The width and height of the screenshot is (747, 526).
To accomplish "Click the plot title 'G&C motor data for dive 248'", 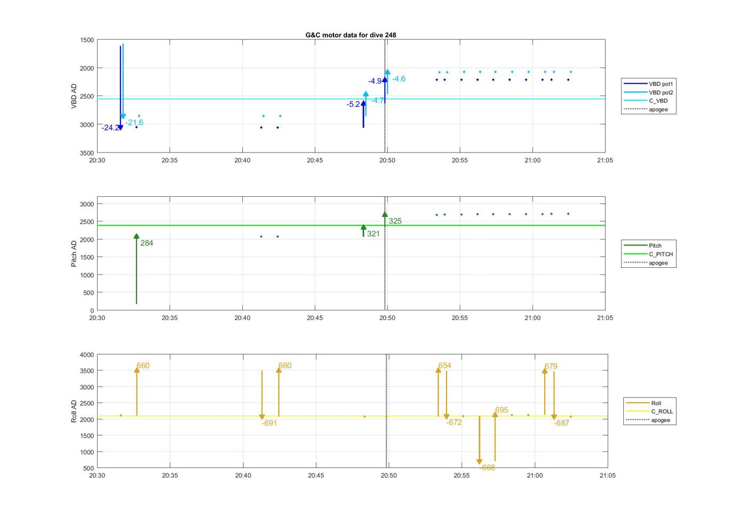I will [x=351, y=35].
